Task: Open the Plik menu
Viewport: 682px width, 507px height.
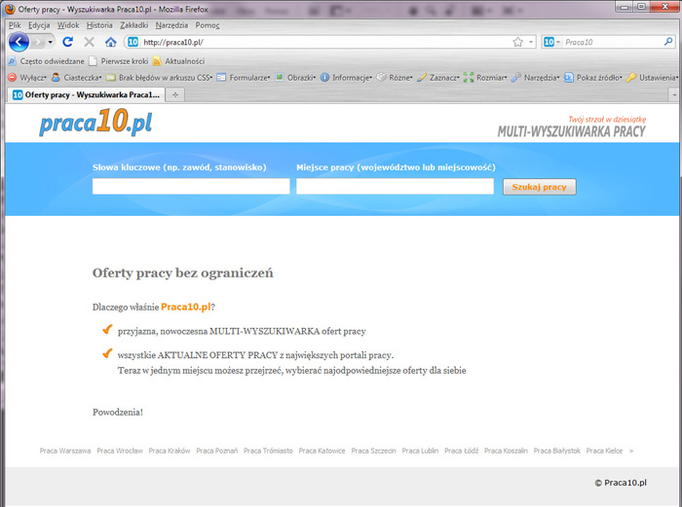Action: pos(15,25)
